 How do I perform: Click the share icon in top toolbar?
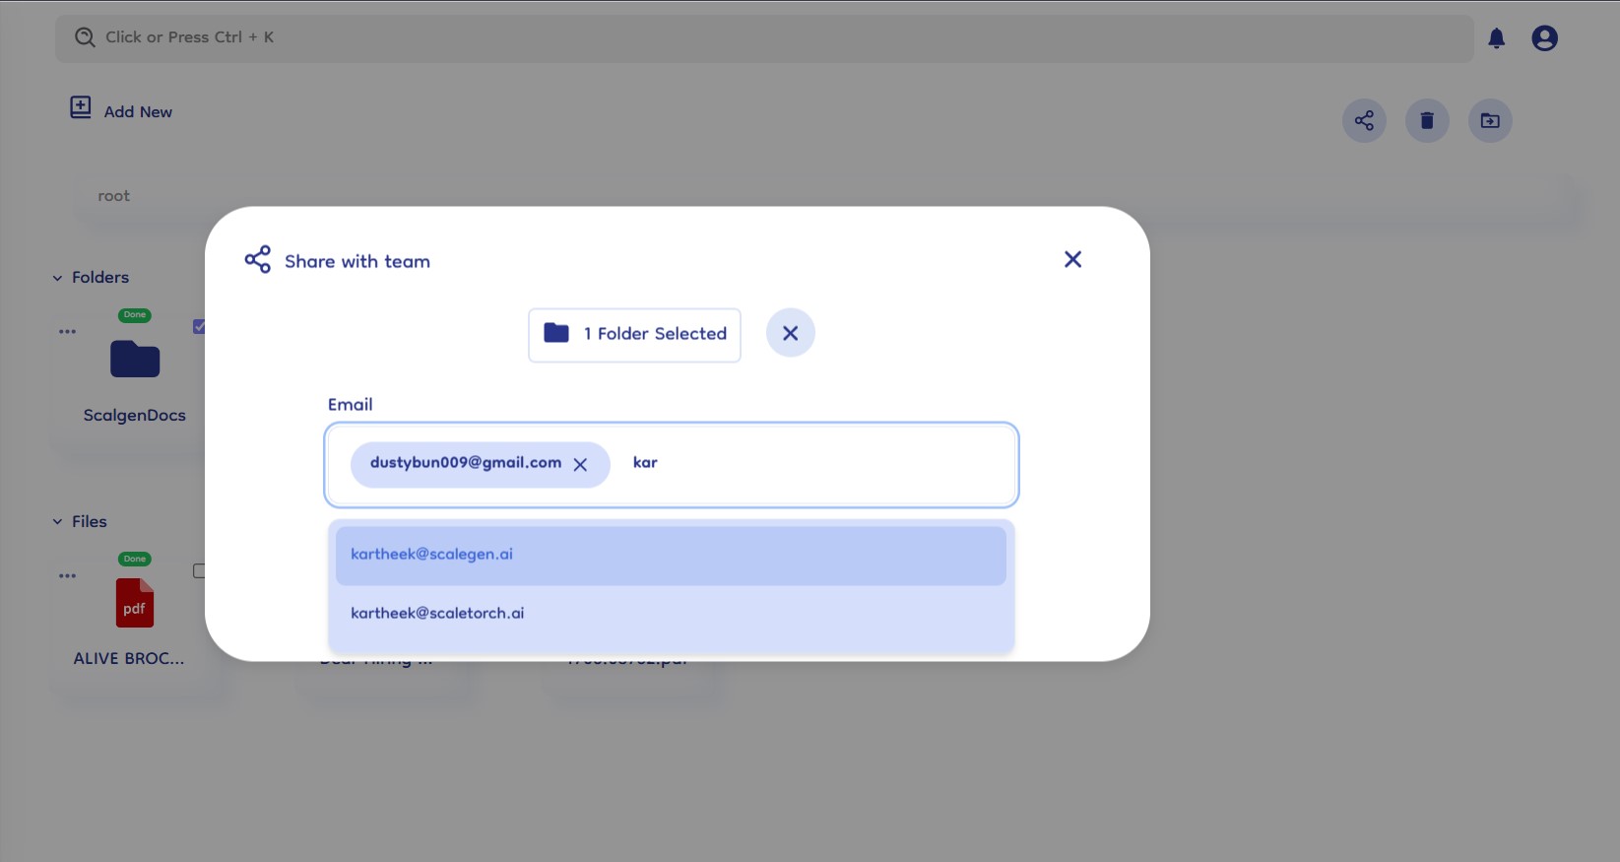click(x=1364, y=120)
